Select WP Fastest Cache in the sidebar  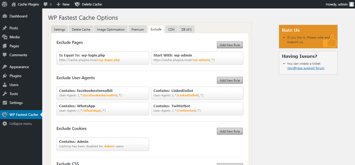21,115
